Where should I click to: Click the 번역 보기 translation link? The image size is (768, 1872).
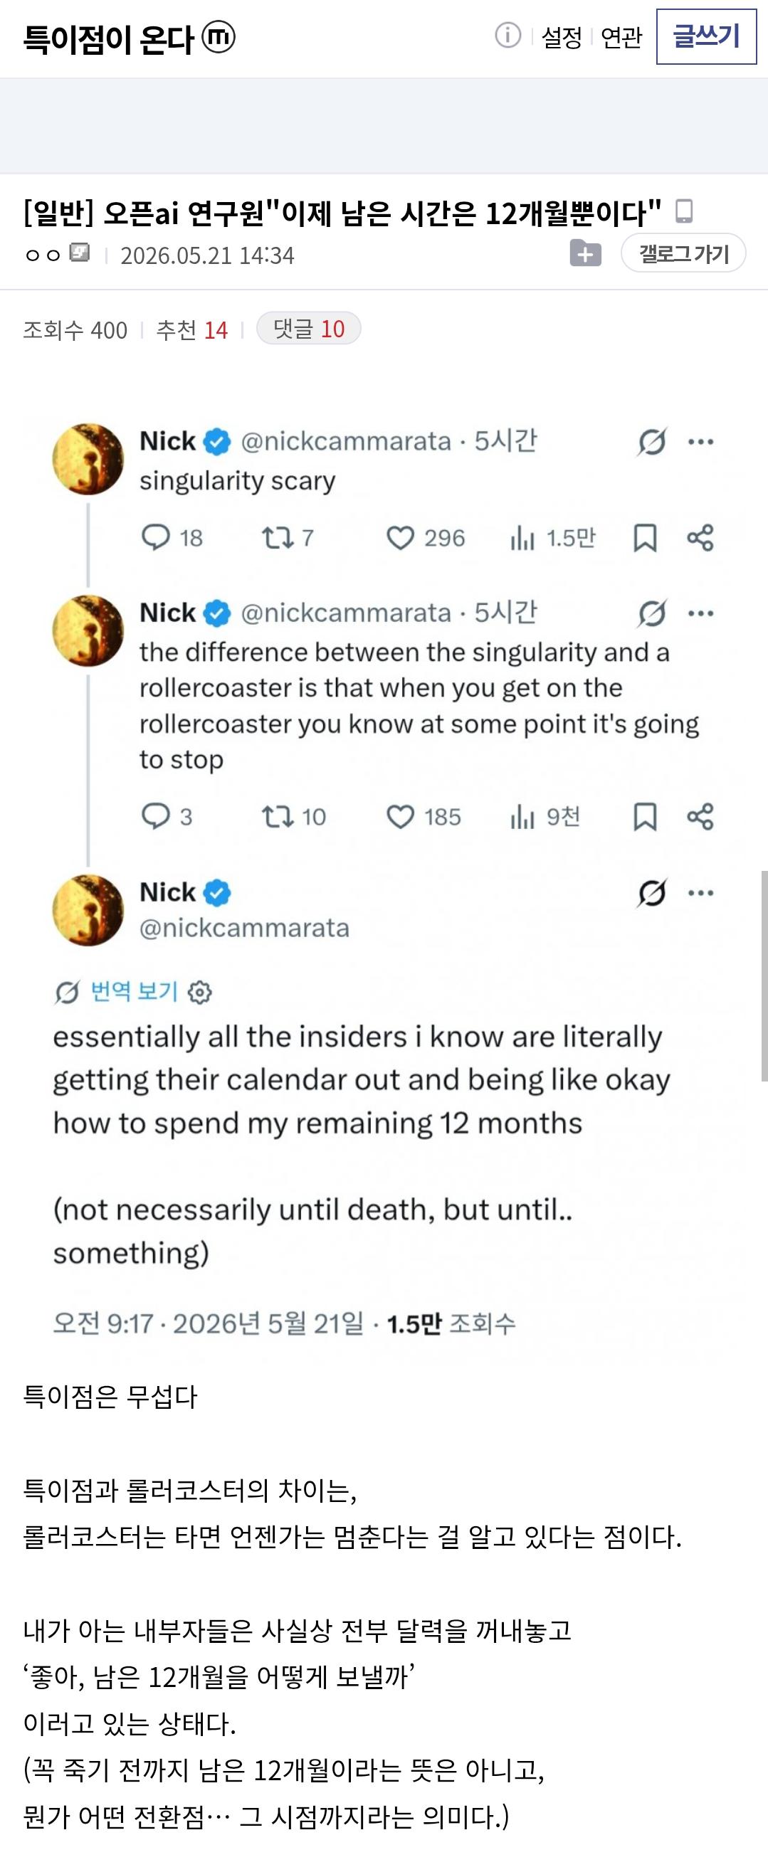134,990
